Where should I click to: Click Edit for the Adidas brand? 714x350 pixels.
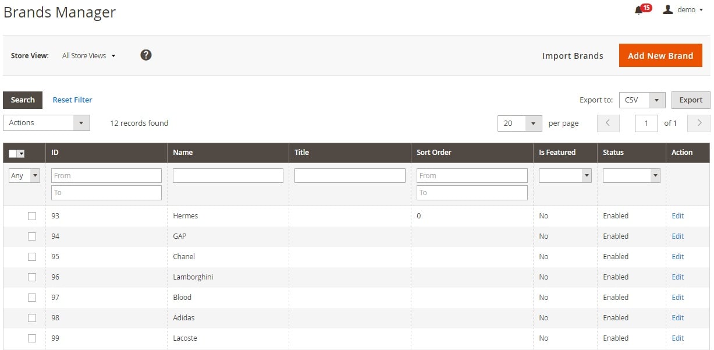pos(677,317)
